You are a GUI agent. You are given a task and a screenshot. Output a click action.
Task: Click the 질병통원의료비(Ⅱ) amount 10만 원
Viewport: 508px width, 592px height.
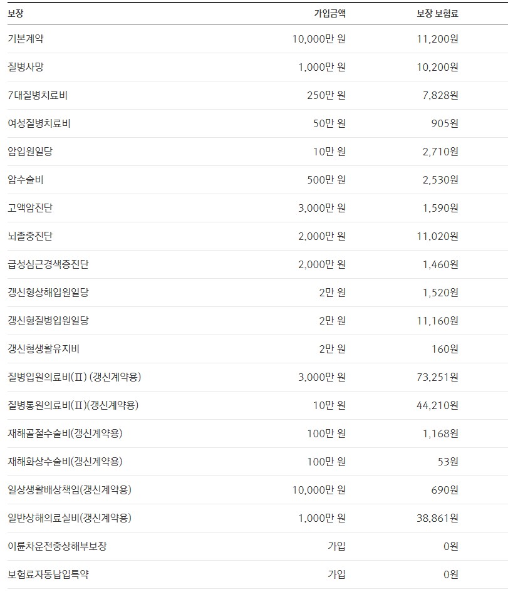(x=329, y=405)
